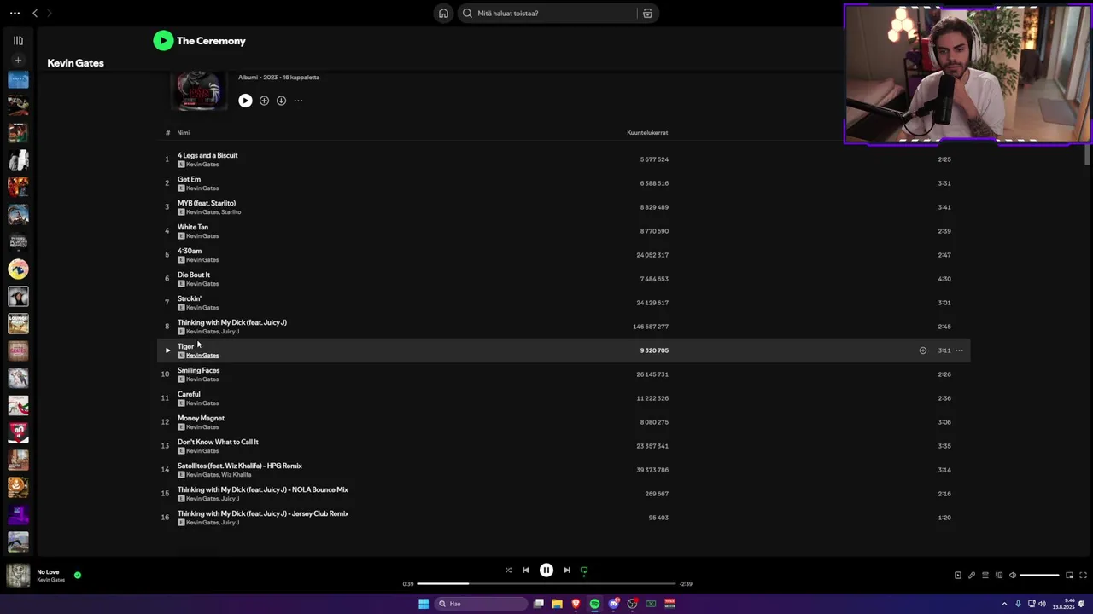Add Tiger to Liked Songs plus icon
The image size is (1093, 614).
[x=922, y=350]
